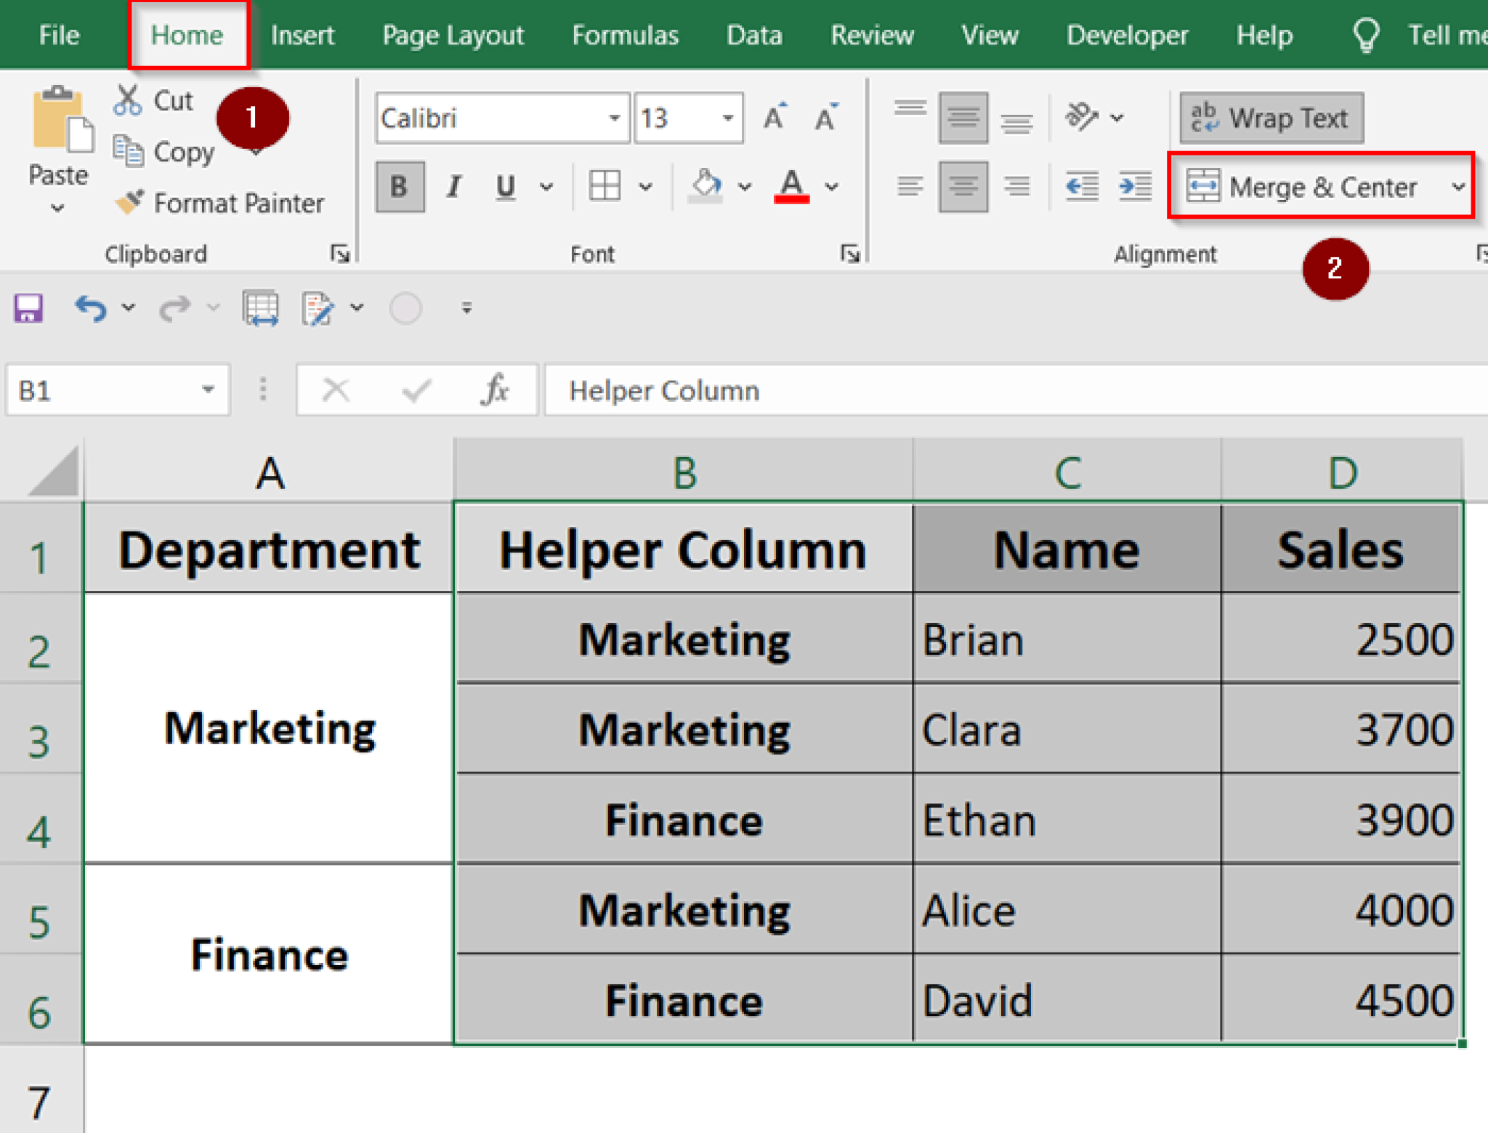Click the Cut scissors icon

tap(128, 101)
